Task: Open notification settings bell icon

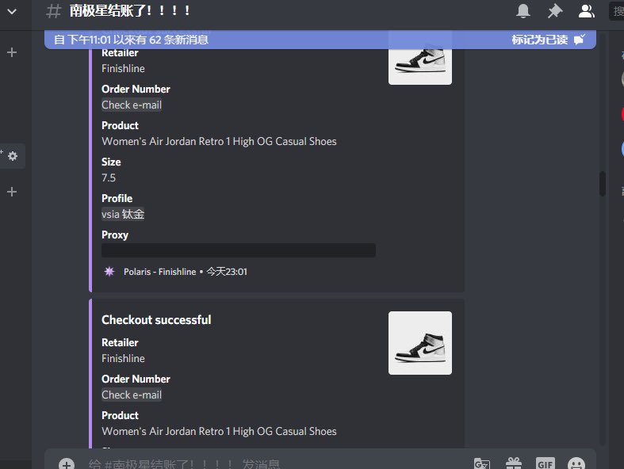Action: [523, 11]
